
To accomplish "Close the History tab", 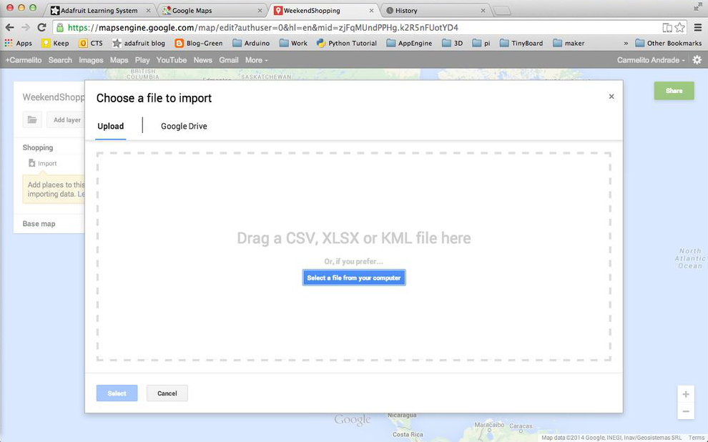I will 483,11.
